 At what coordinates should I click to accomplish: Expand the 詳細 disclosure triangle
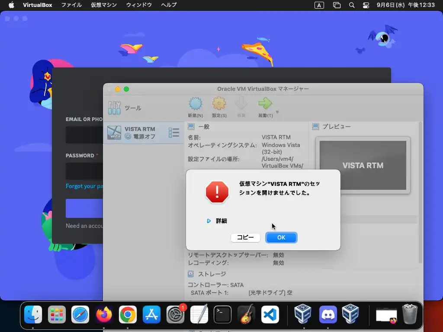click(209, 221)
